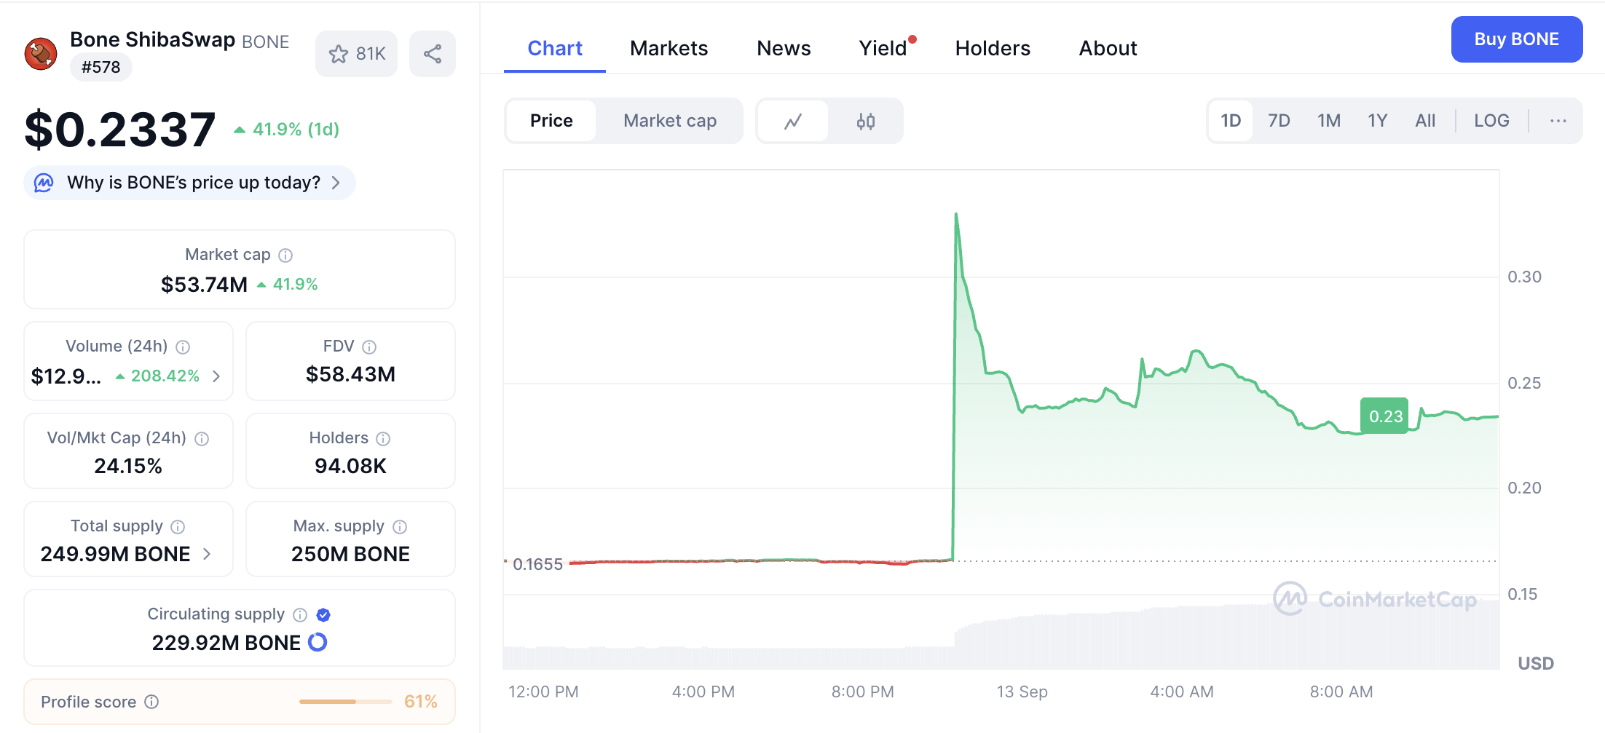Click the AI icon beside price question
1605x733 pixels.
(x=44, y=183)
